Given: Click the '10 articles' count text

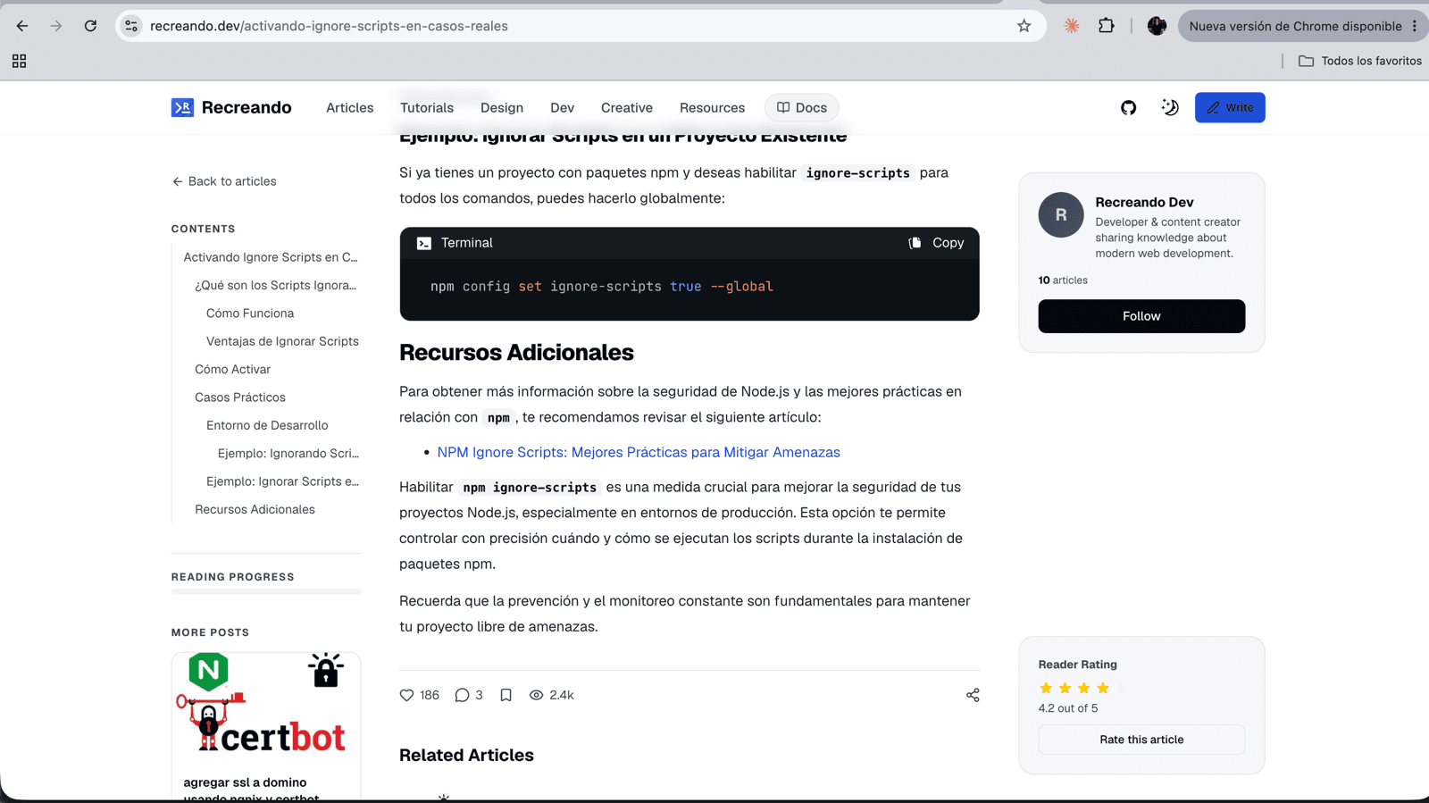Looking at the screenshot, I should (x=1063, y=280).
